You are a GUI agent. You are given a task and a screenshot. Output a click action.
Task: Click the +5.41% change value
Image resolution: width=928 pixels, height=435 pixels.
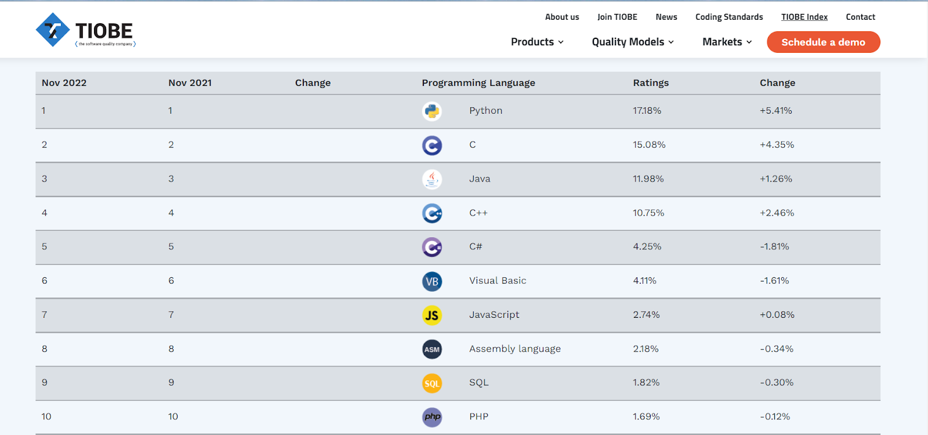[776, 111]
